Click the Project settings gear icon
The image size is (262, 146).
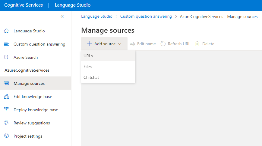[6, 136]
